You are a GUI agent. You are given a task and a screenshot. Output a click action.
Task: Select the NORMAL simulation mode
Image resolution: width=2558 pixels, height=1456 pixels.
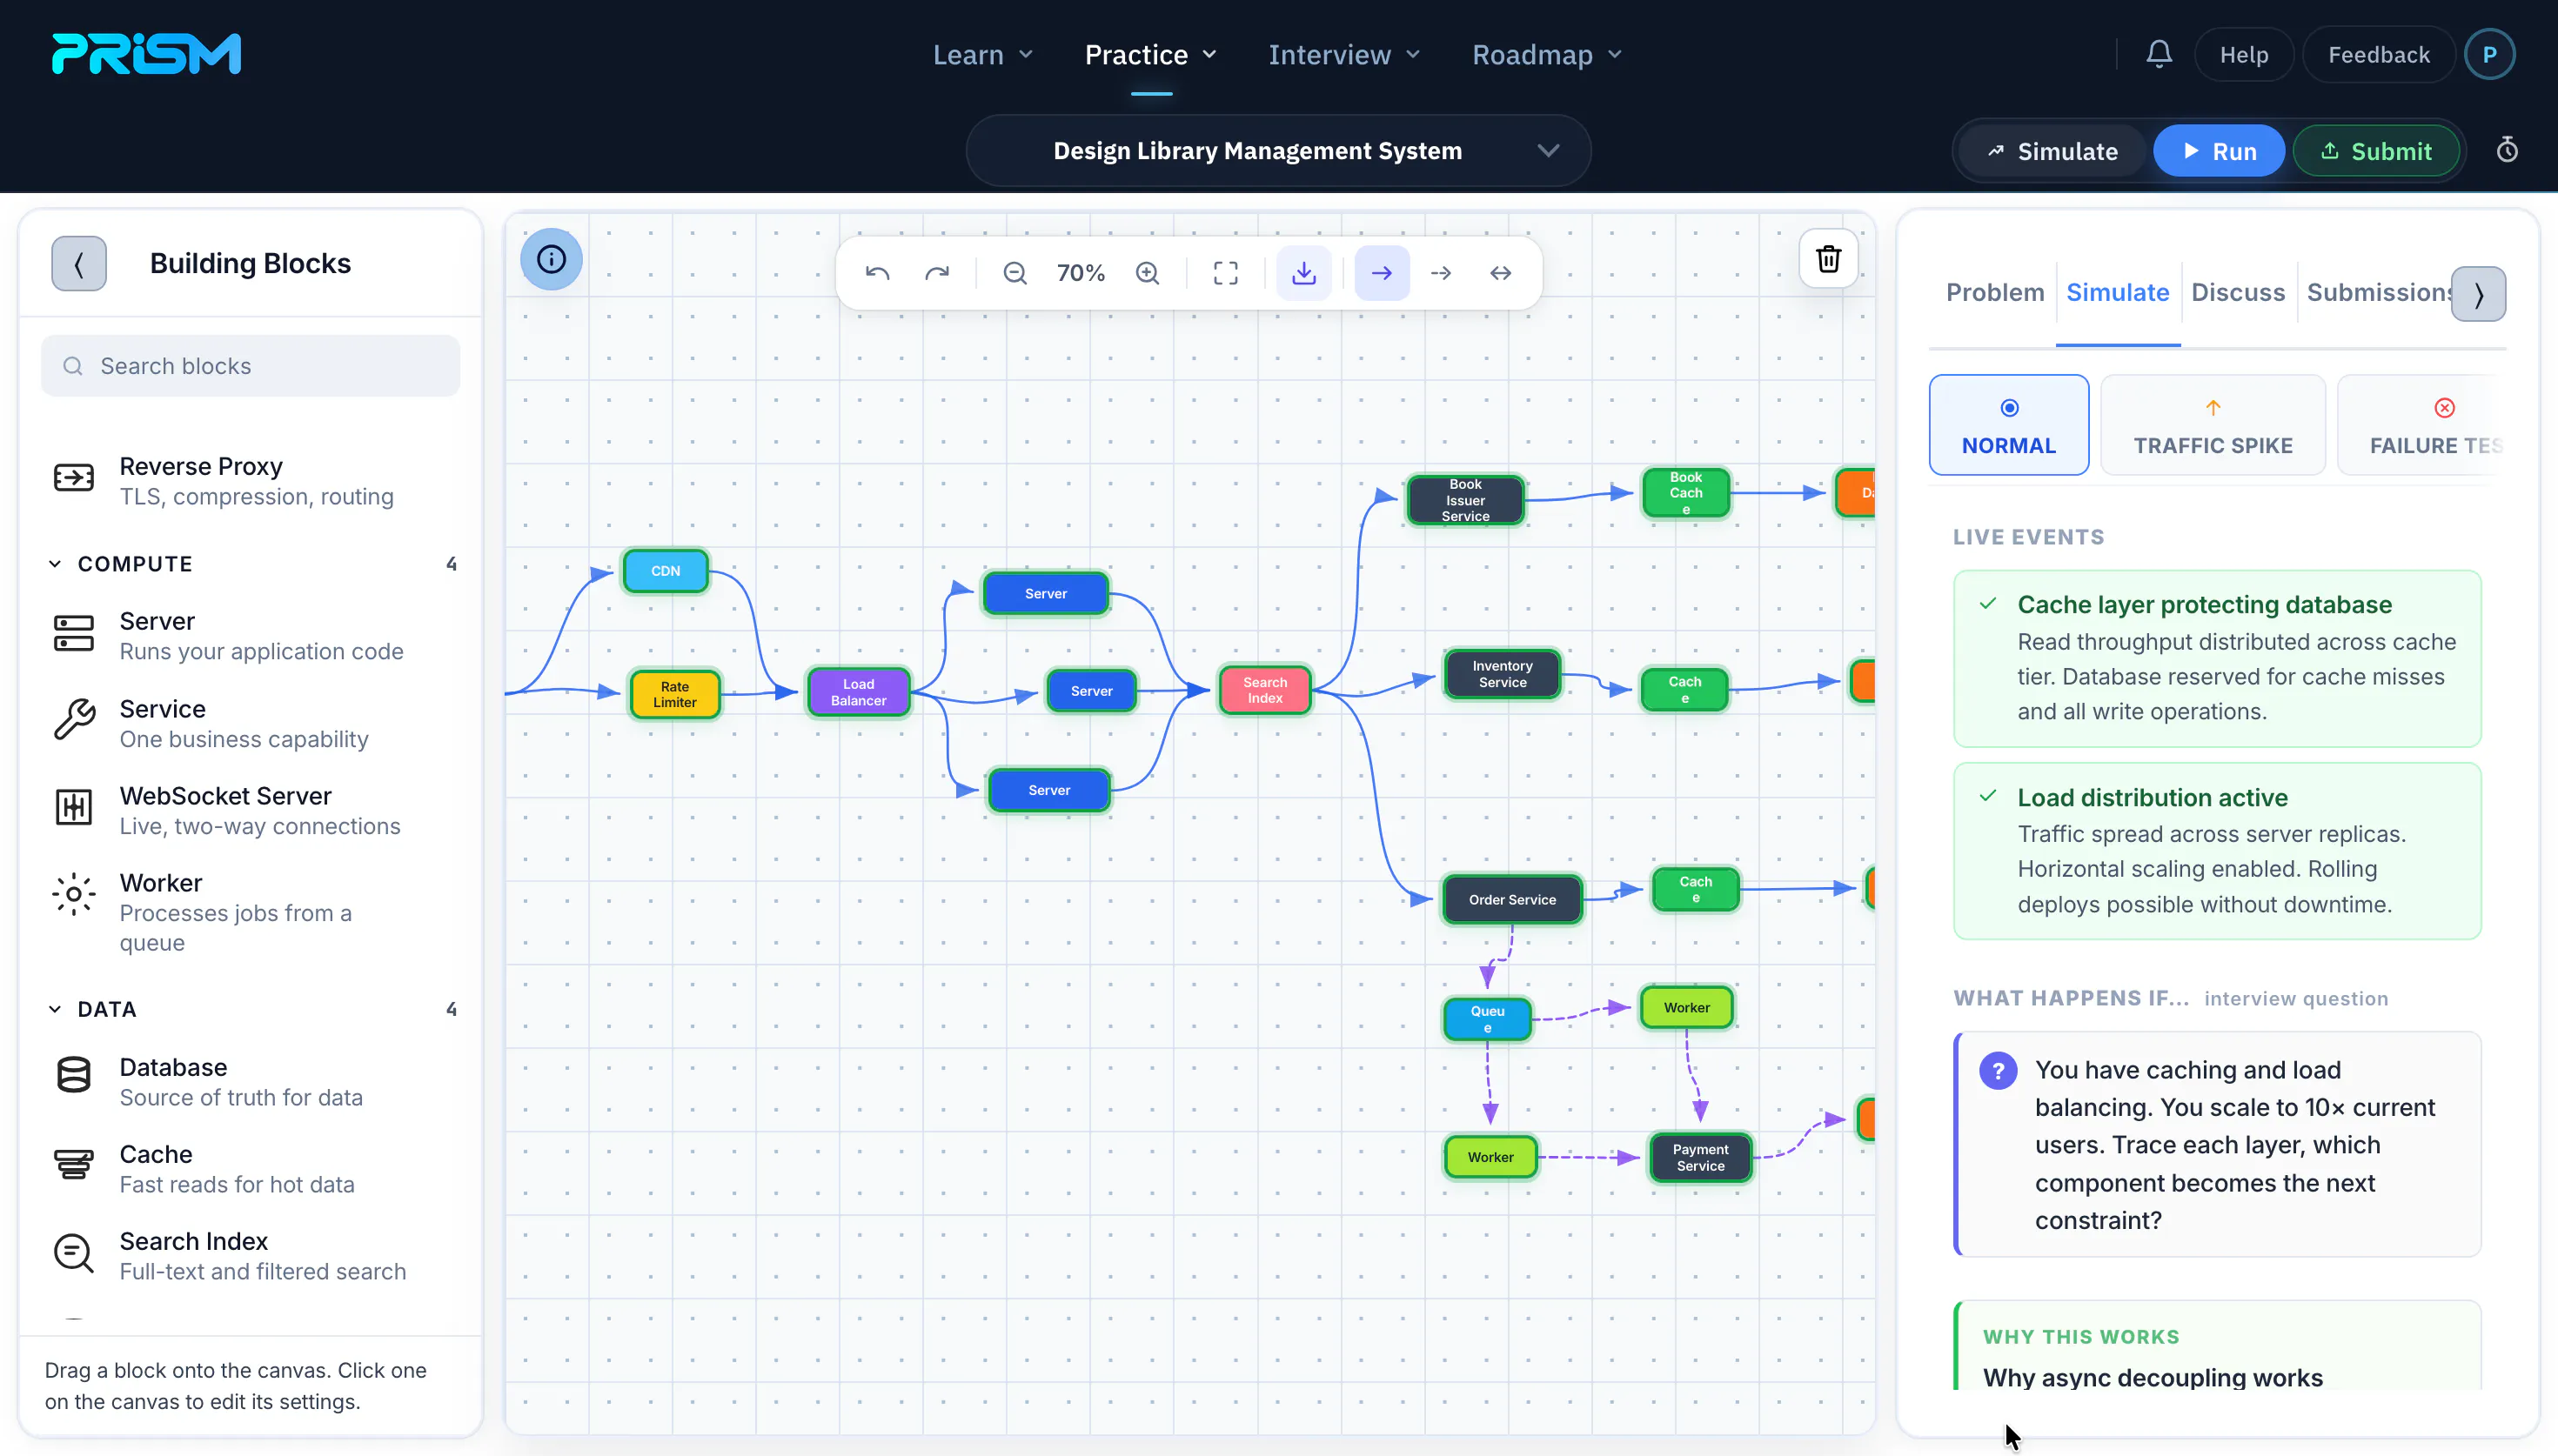coord(2008,425)
